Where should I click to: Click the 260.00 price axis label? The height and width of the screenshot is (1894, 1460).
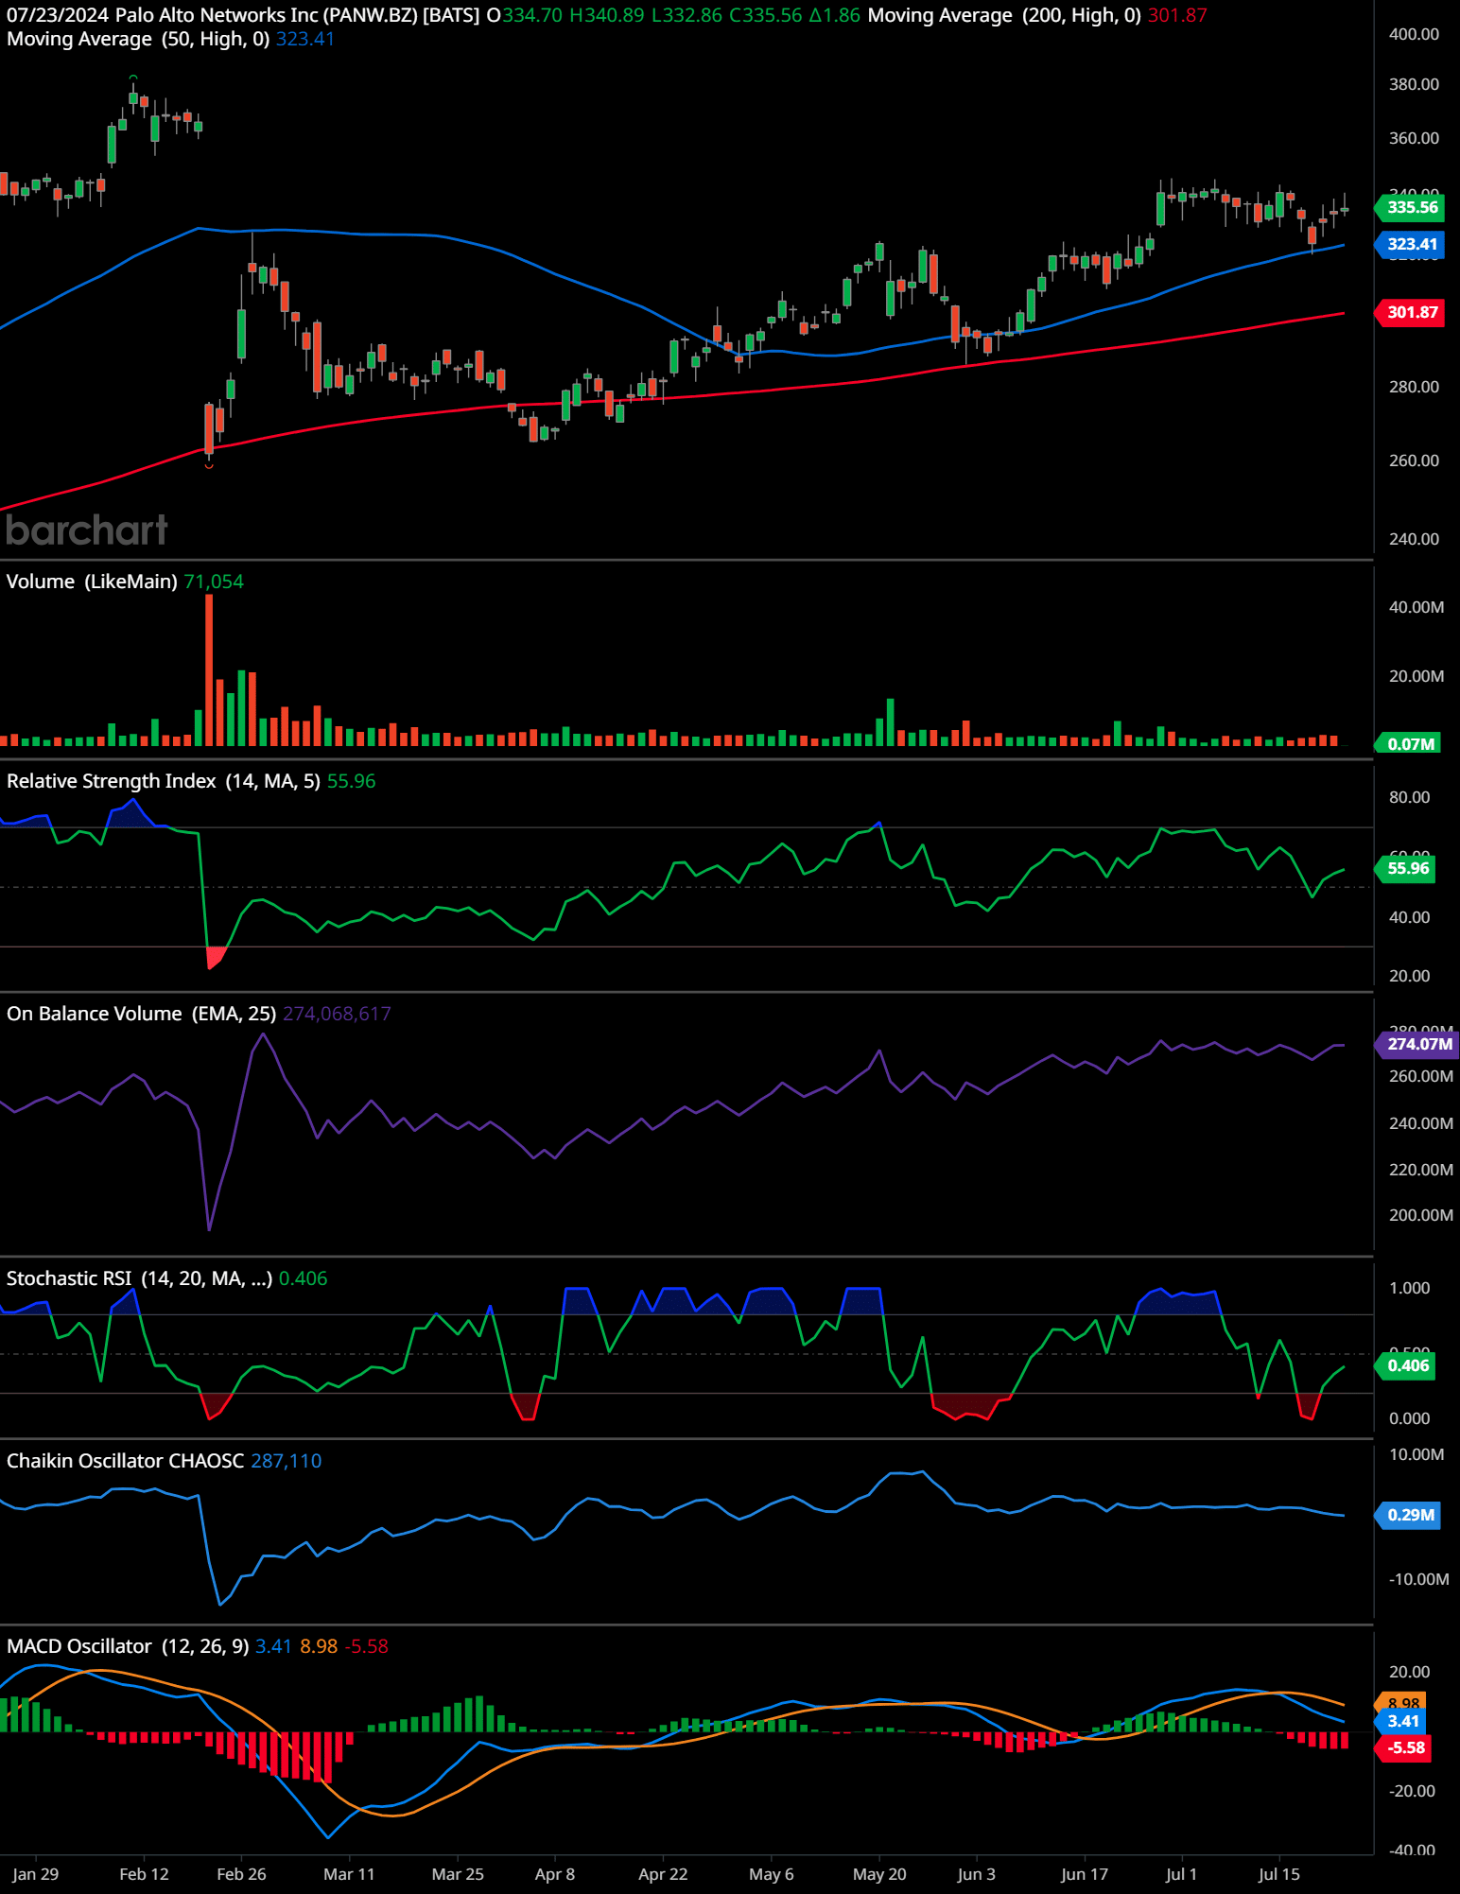[x=1414, y=460]
